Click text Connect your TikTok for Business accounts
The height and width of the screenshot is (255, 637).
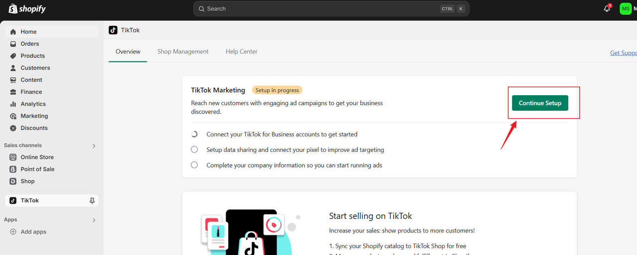pyautogui.click(x=282, y=134)
